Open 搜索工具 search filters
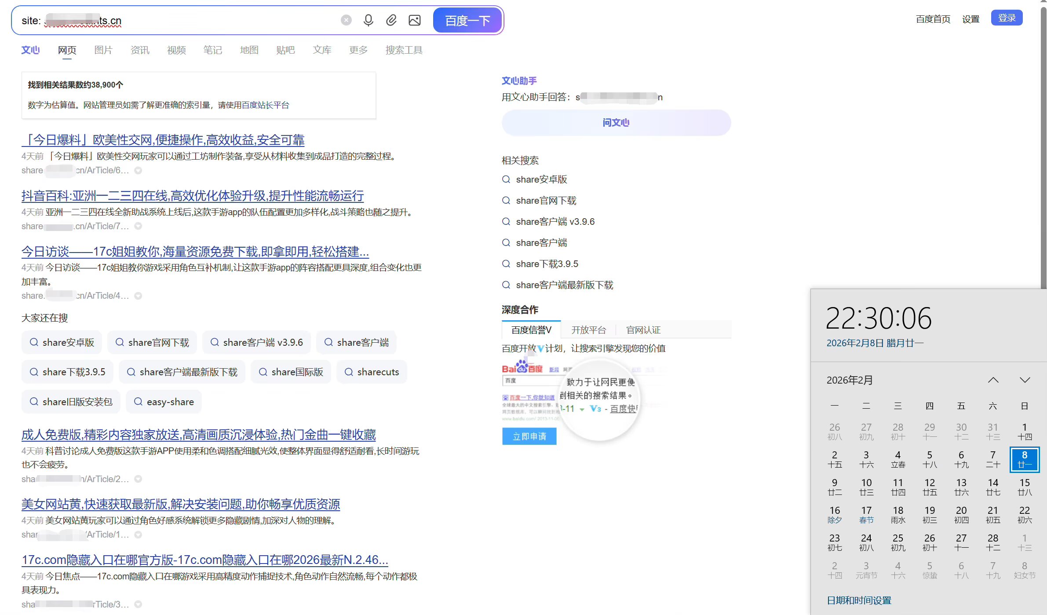This screenshot has width=1047, height=615. [404, 50]
